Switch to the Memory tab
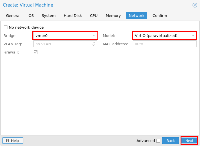The height and width of the screenshot is (146, 200). (113, 15)
